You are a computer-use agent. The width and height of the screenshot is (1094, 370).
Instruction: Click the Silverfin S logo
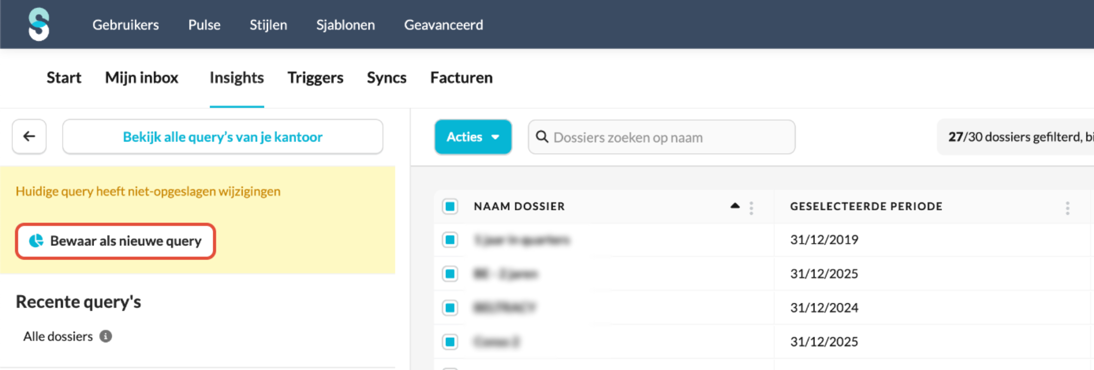coord(39,24)
